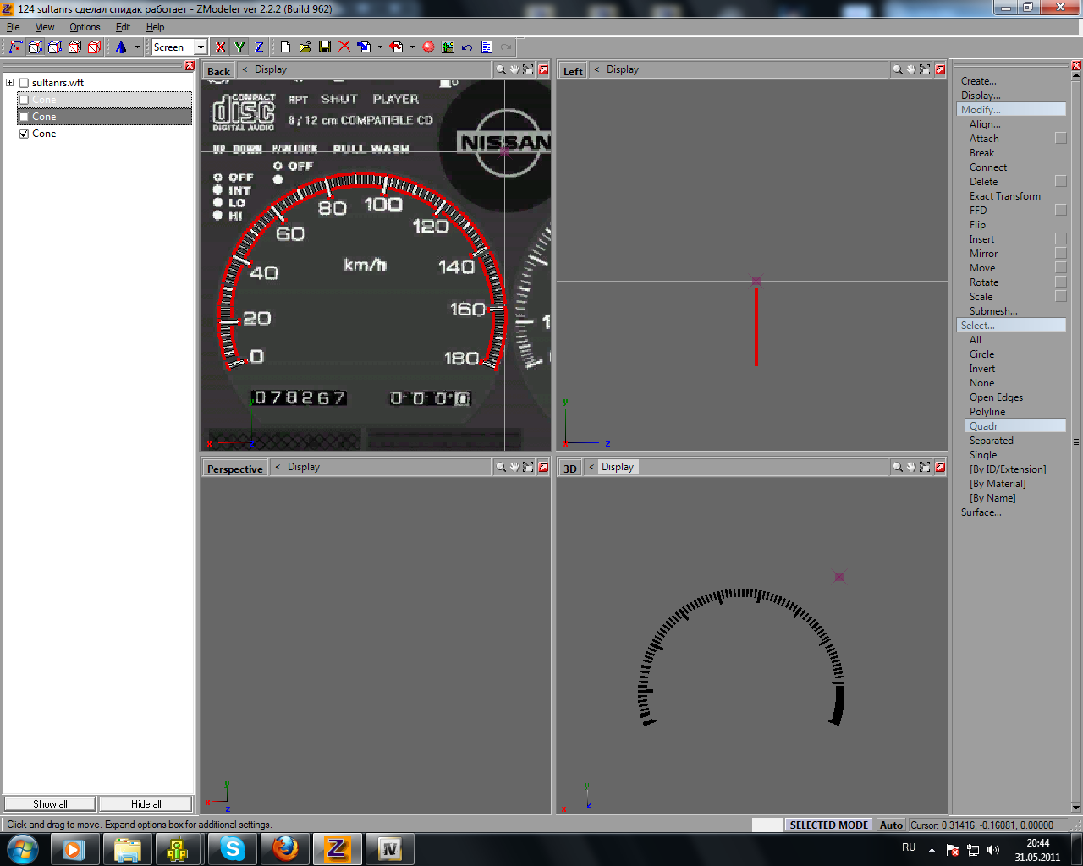The width and height of the screenshot is (1083, 866).
Task: Click Show all button
Action: click(x=51, y=804)
